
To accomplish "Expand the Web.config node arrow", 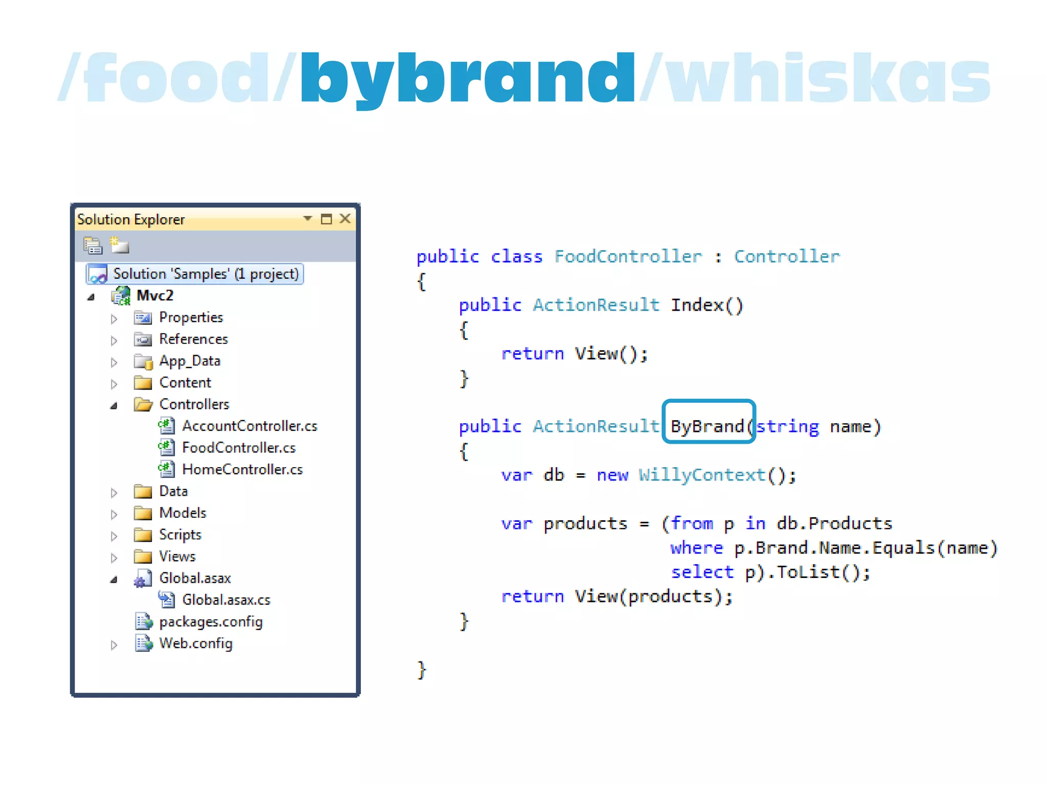I will point(114,645).
